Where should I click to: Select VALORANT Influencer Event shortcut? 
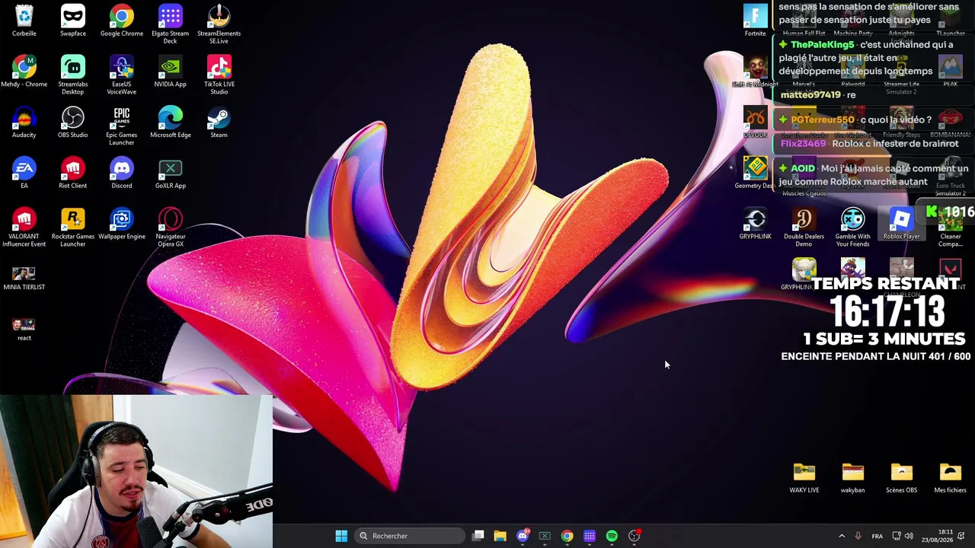coord(24,227)
